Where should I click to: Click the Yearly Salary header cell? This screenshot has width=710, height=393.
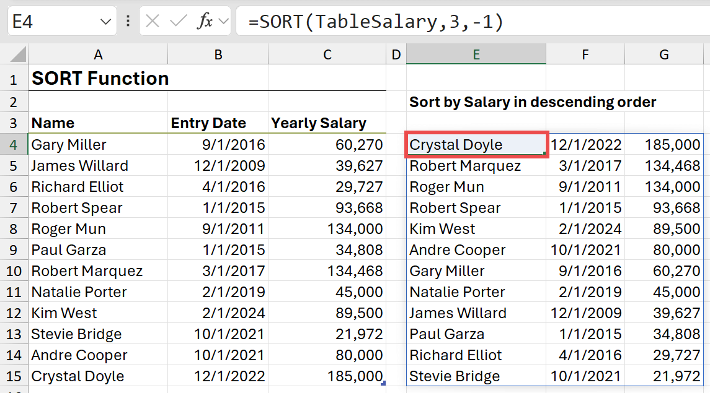pyautogui.click(x=319, y=123)
